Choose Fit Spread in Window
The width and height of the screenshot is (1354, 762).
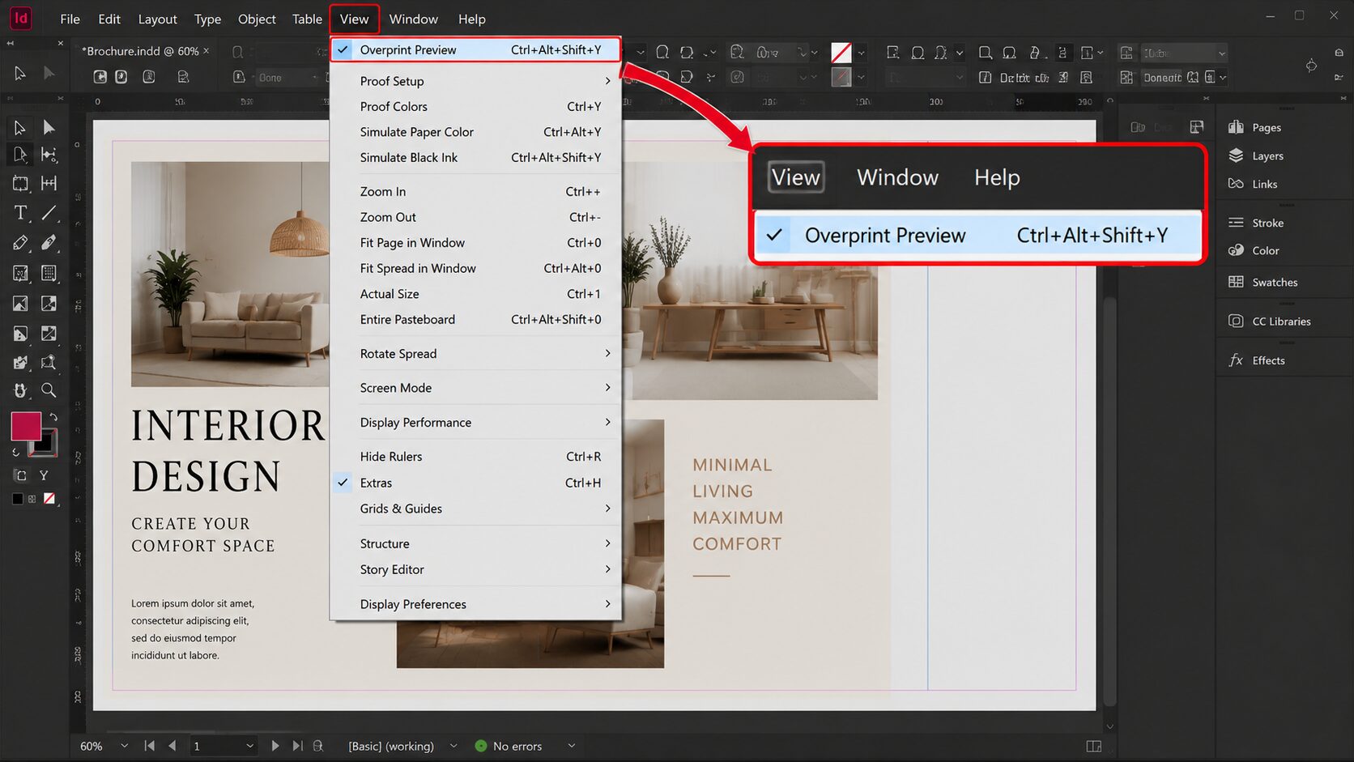[476, 268]
